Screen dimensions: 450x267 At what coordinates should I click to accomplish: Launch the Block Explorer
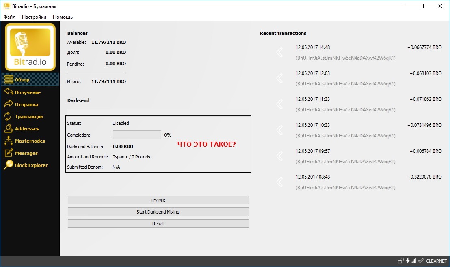pos(31,165)
